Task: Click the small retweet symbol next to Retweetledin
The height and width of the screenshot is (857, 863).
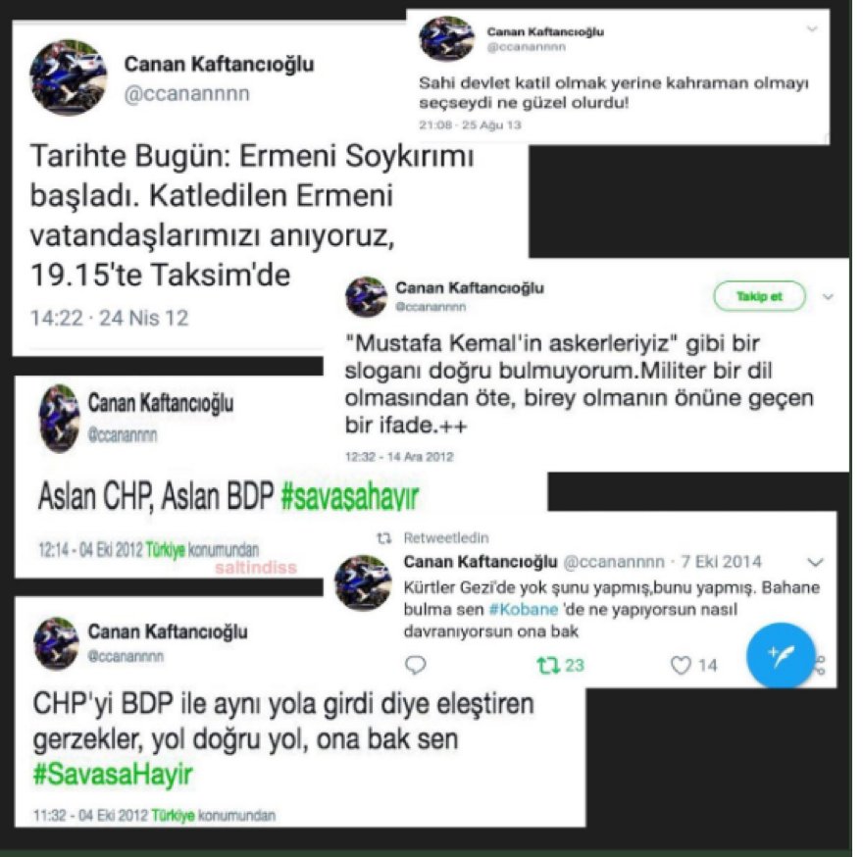Action: click(384, 538)
